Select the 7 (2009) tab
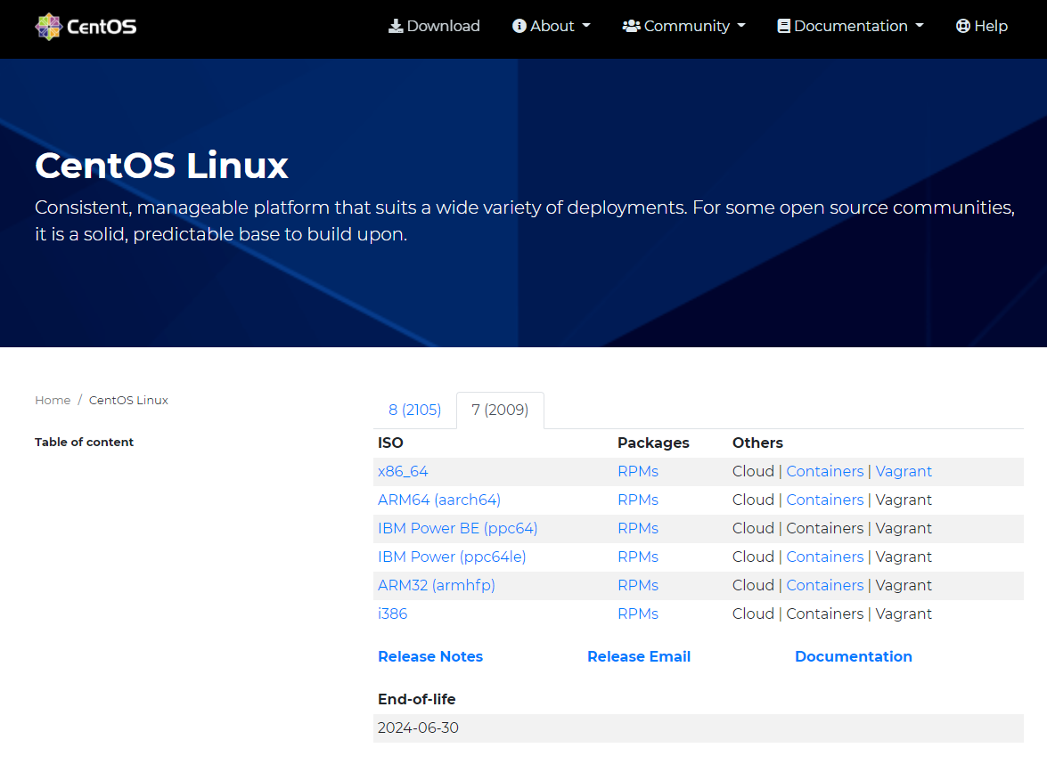1047x764 pixels. [x=500, y=410]
